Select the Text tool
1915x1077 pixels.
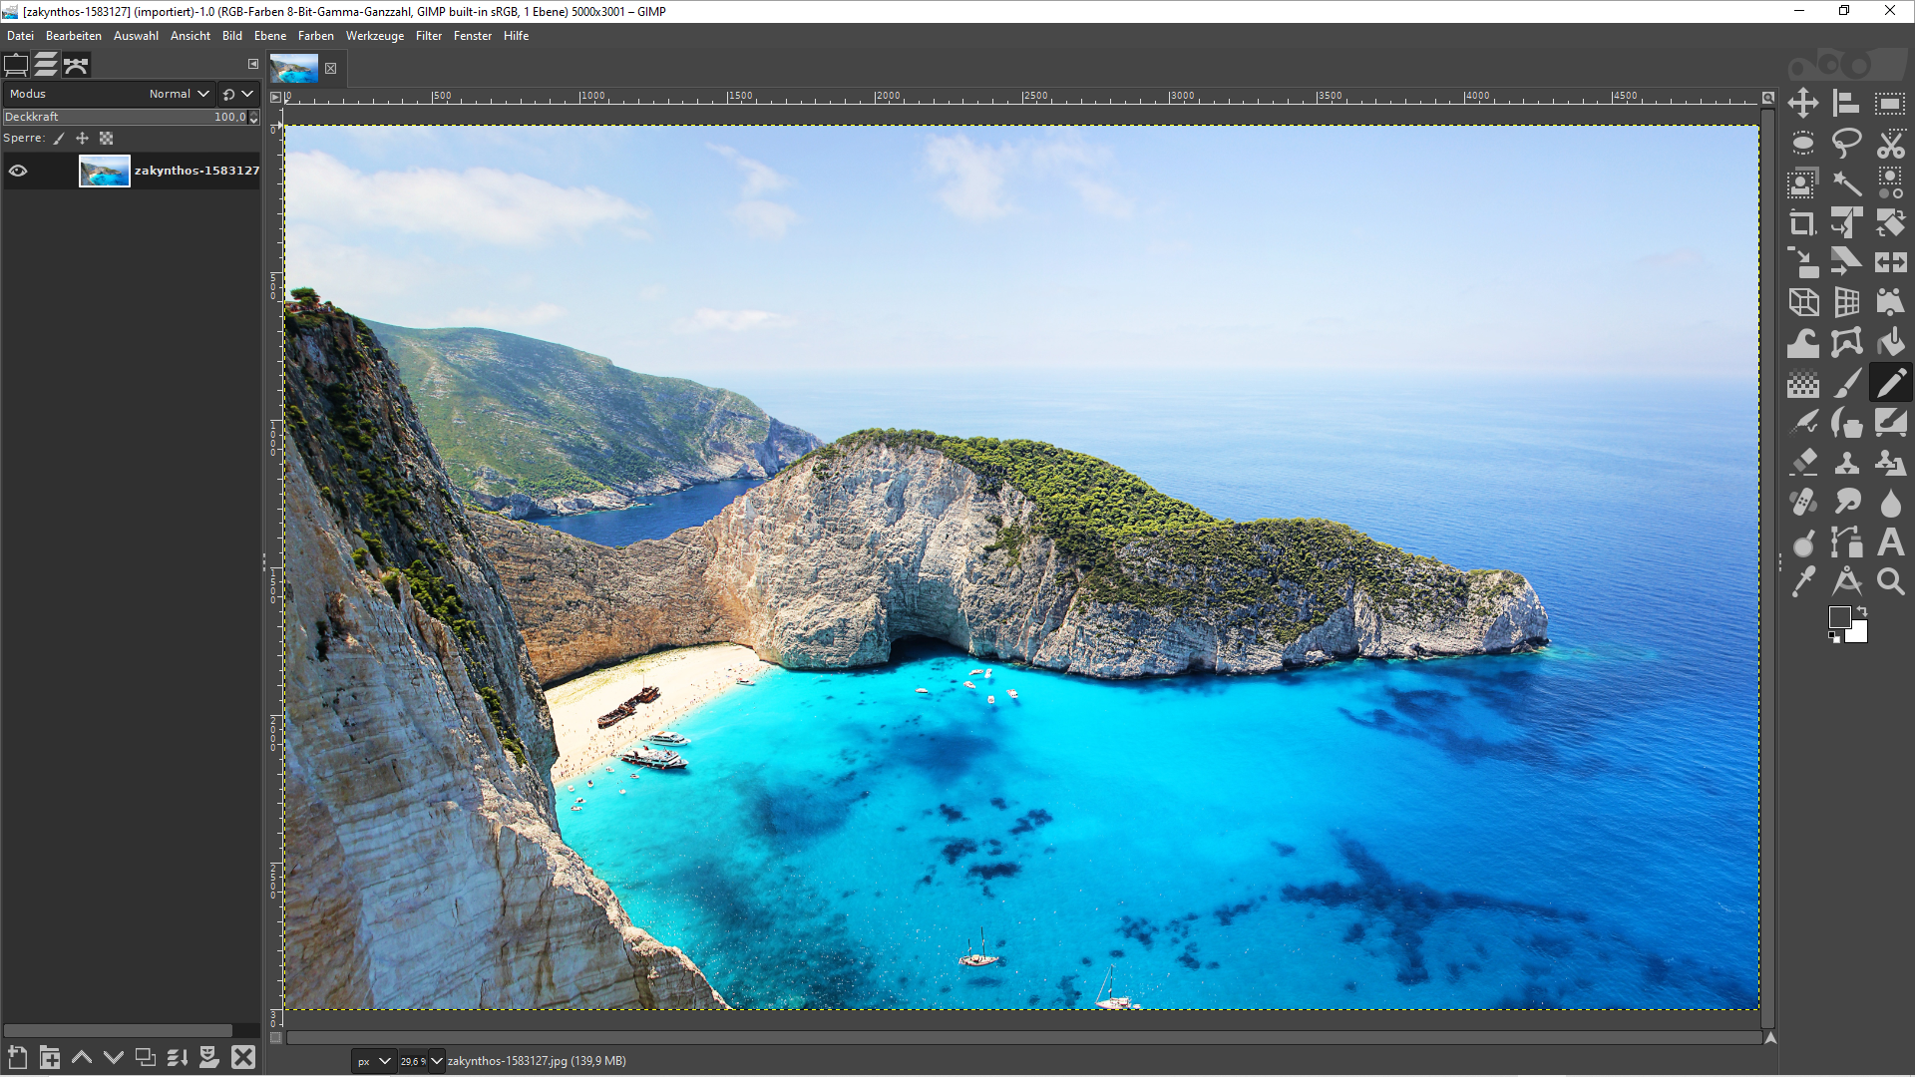[x=1890, y=542]
